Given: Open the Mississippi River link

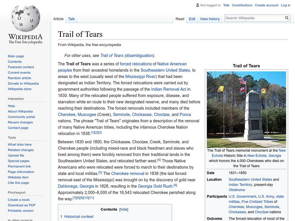Looking at the screenshot, I should (x=140, y=77).
